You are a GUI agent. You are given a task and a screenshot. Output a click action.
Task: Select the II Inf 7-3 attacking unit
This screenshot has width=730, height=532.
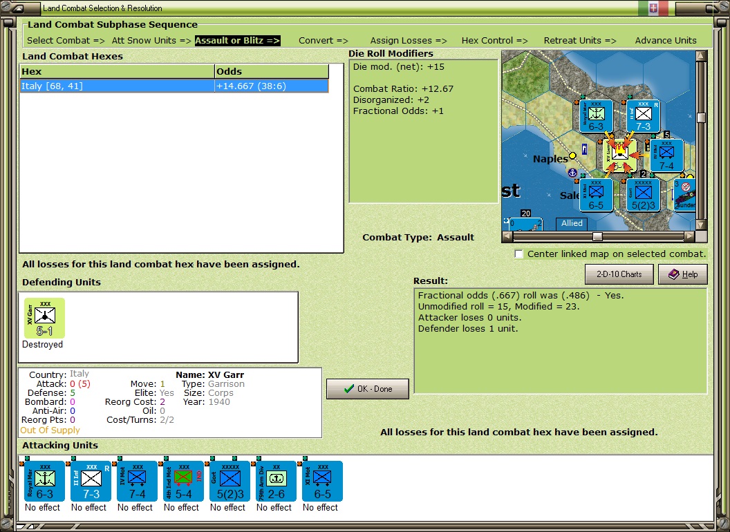(x=91, y=482)
